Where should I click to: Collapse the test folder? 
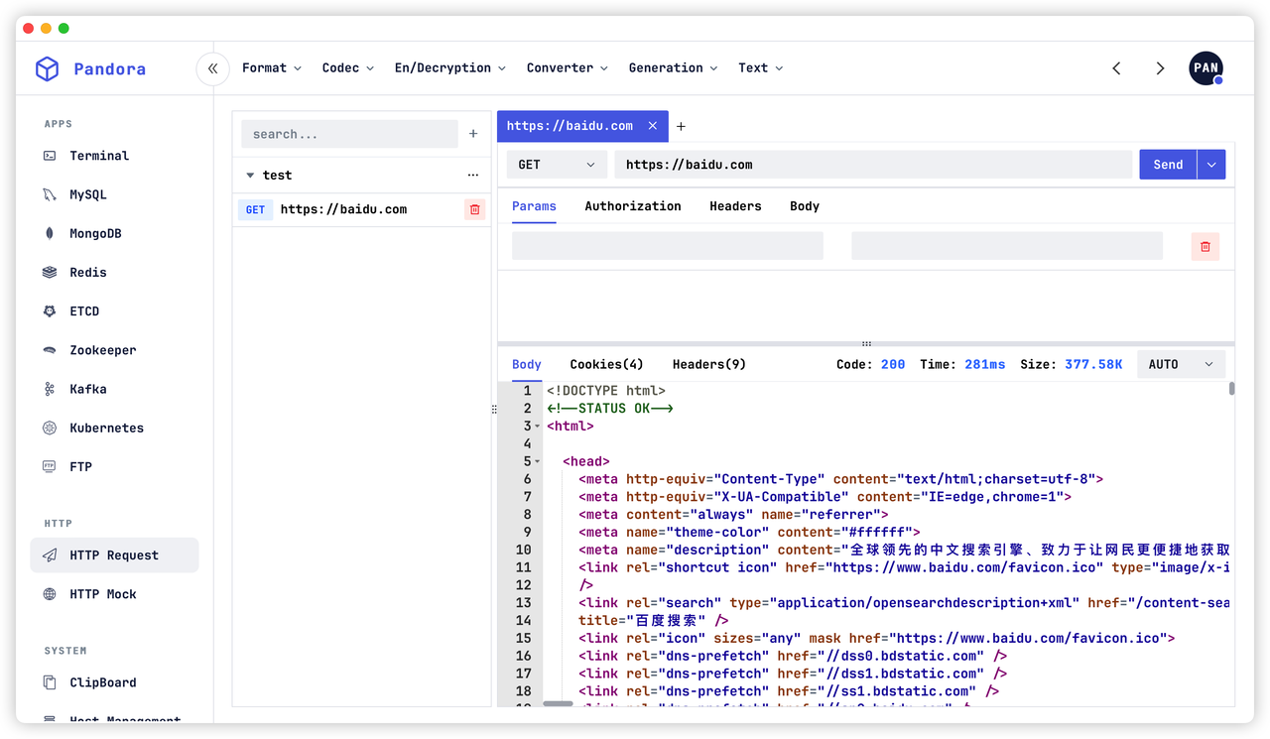click(250, 176)
